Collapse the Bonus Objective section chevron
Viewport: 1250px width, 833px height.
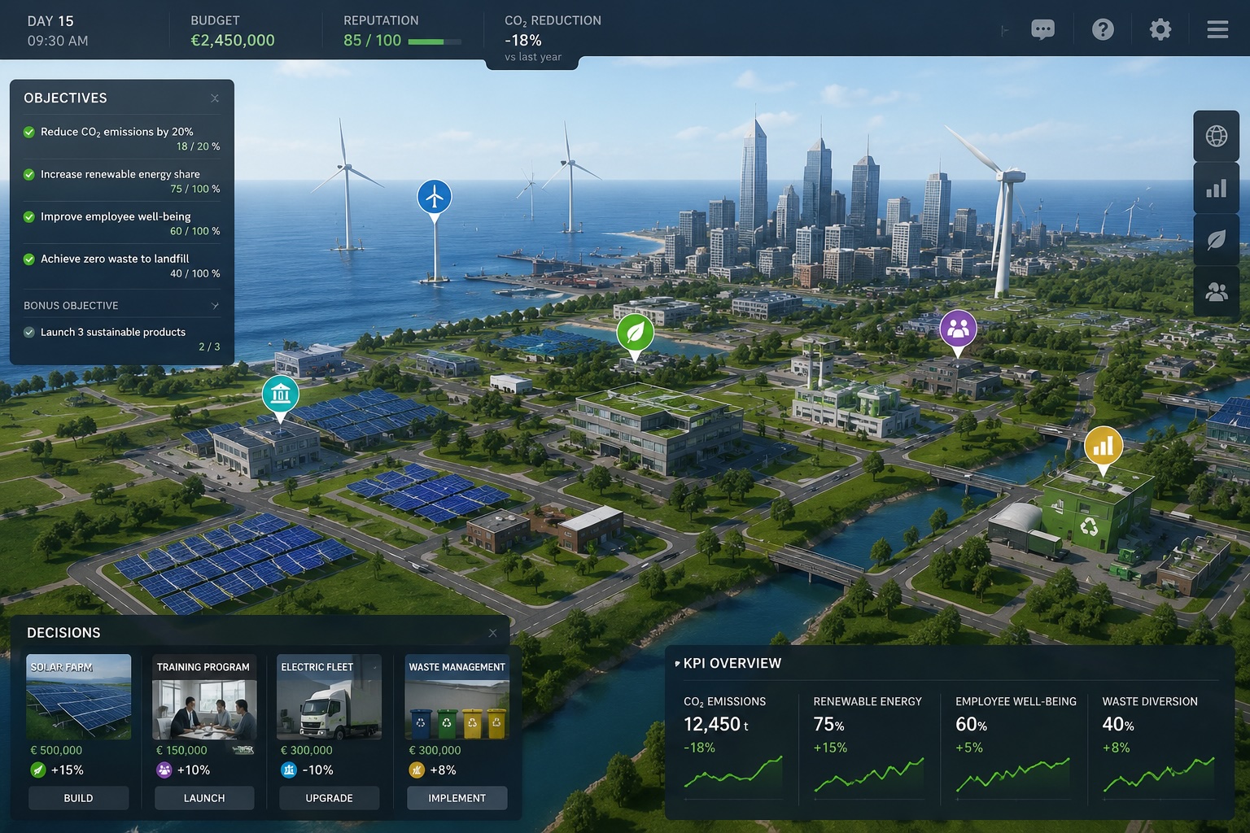click(215, 306)
